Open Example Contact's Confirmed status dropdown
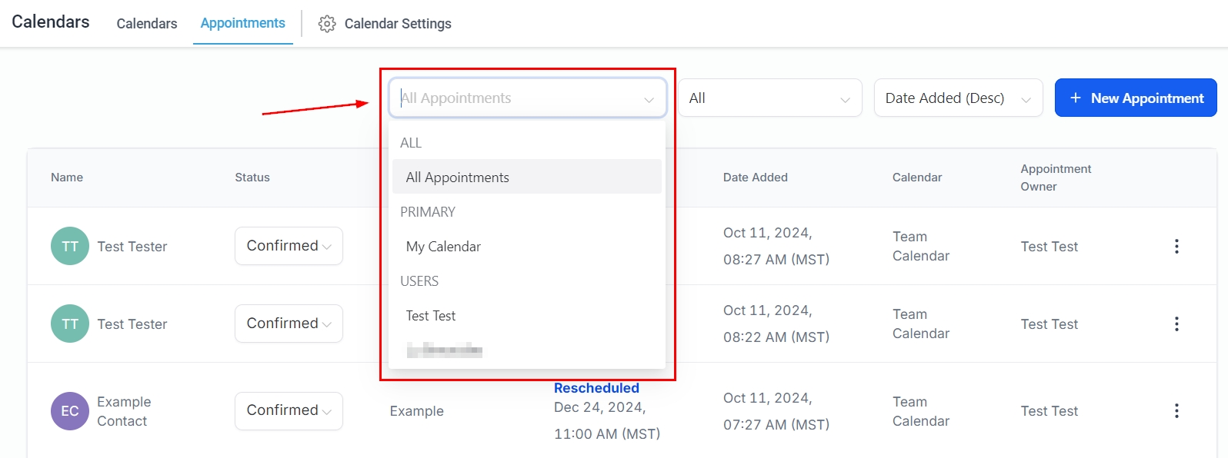Screen dimensions: 1228x458 [x=289, y=410]
